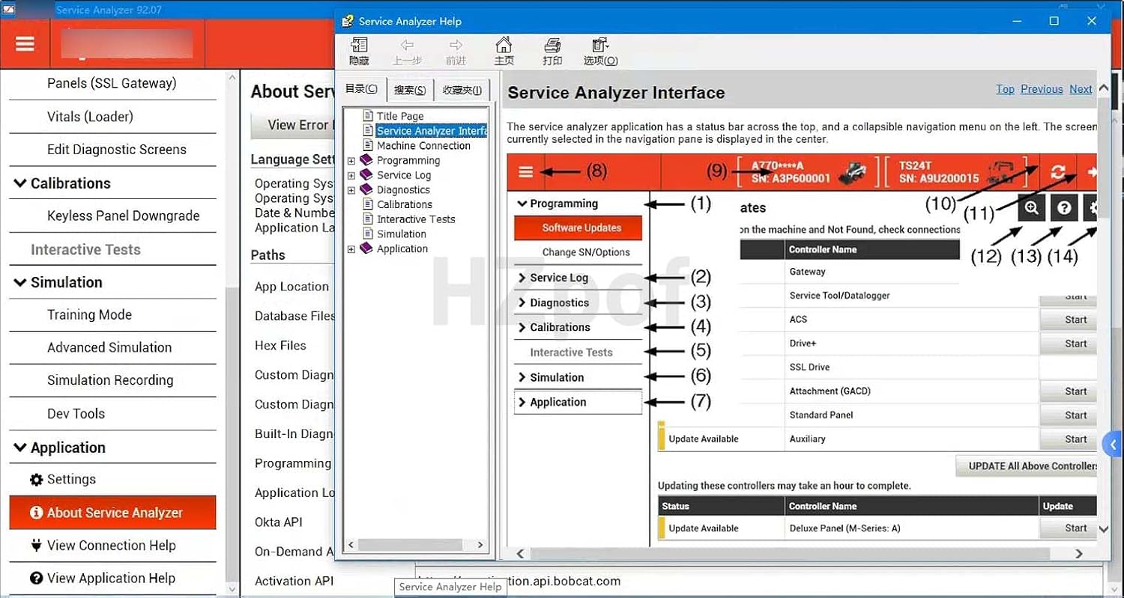Collapse the Application section in main app sidebar
Viewport: 1124px width, 598px height.
tap(20, 448)
